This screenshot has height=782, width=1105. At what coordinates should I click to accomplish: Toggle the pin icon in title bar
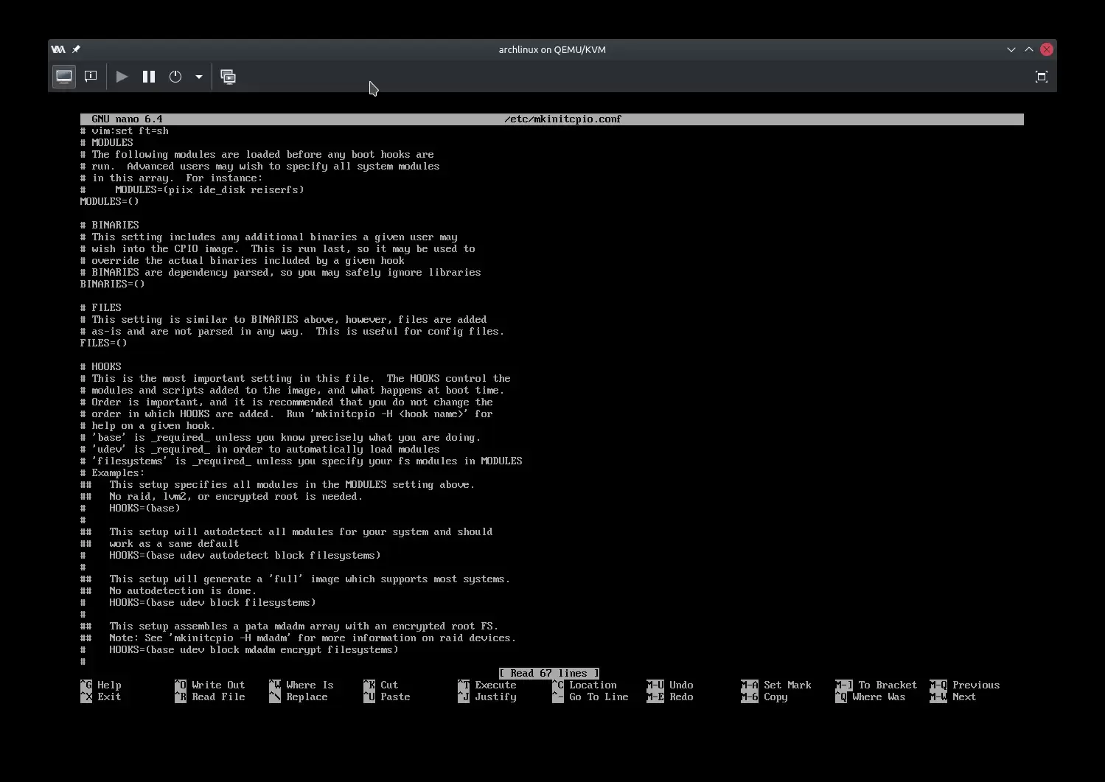pos(76,49)
